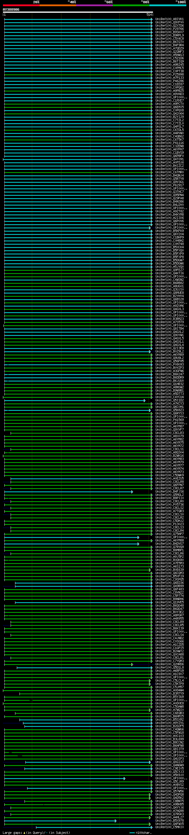
Task: Open the UniRef100_P29766 hit label
Action: pyautogui.click(x=169, y=29)
